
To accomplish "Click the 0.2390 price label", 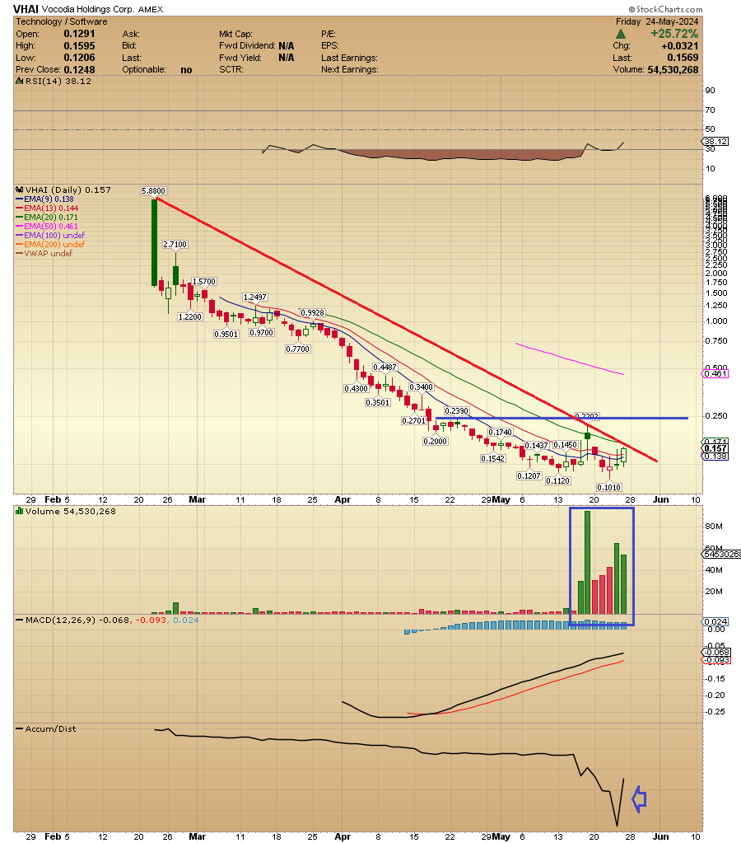I will click(457, 410).
